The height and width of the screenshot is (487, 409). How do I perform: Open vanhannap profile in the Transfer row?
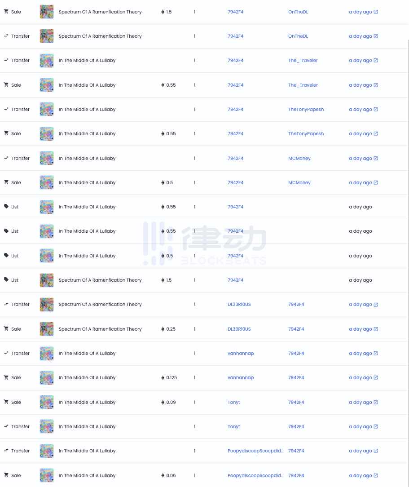click(241, 353)
